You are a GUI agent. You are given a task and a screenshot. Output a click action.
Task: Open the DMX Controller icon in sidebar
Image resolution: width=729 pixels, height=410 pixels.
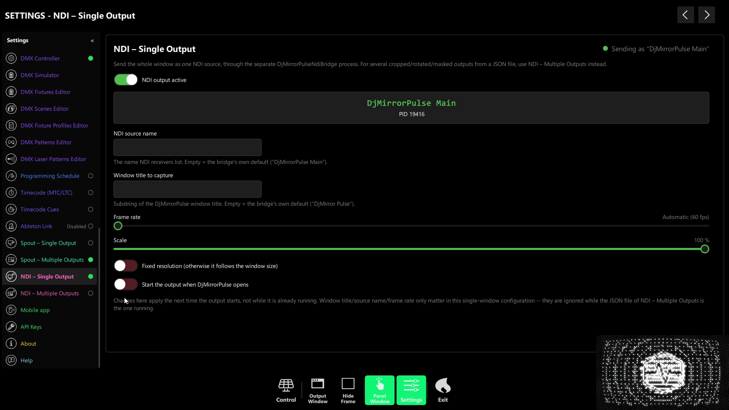(x=11, y=58)
